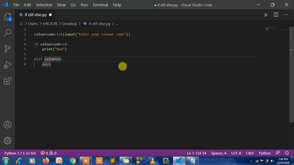Viewport: 294px width, 165px height.
Task: Show hidden system tray icons arrow
Action: (251, 161)
